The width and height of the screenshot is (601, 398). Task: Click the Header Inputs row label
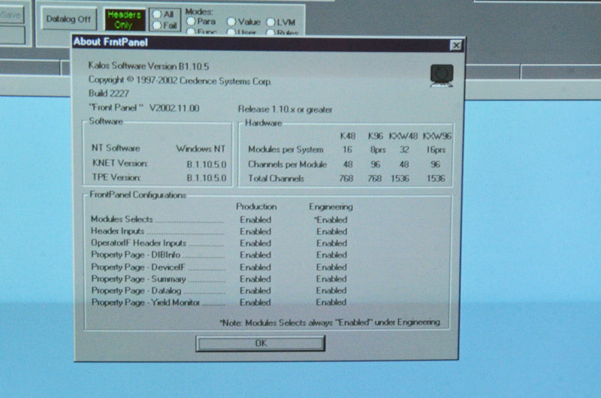tap(117, 231)
